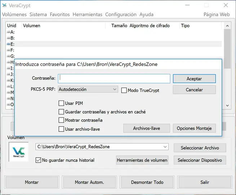Open the Herramientas menu
This screenshot has width=236, height=195.
(87, 15)
